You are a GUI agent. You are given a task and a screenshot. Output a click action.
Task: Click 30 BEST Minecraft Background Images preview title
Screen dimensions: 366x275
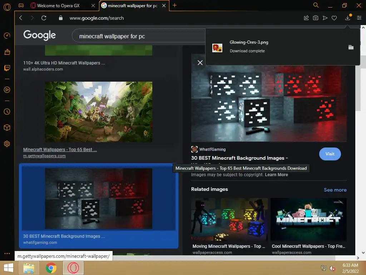click(x=239, y=158)
